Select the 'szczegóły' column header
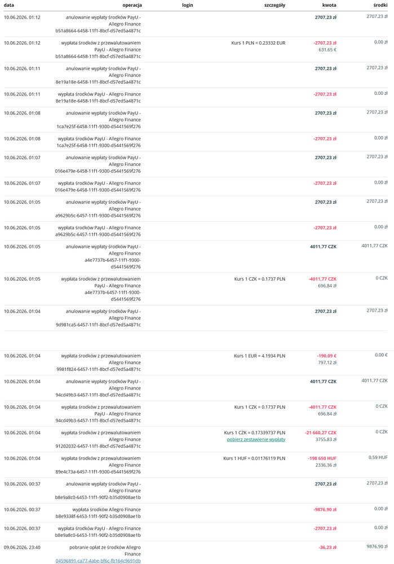The height and width of the screenshot is (564, 394). pyautogui.click(x=275, y=5)
